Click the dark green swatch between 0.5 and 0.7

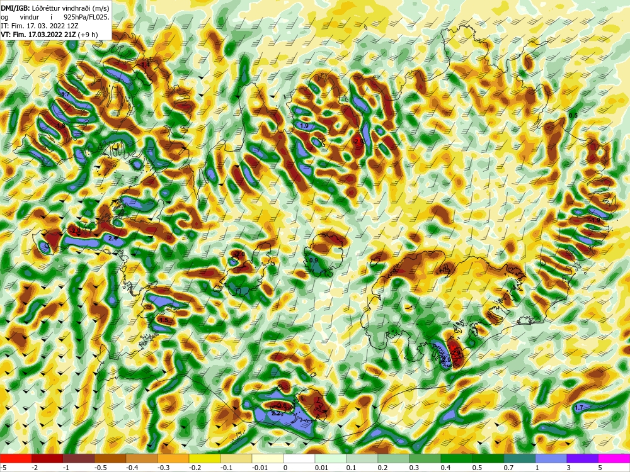click(488, 458)
